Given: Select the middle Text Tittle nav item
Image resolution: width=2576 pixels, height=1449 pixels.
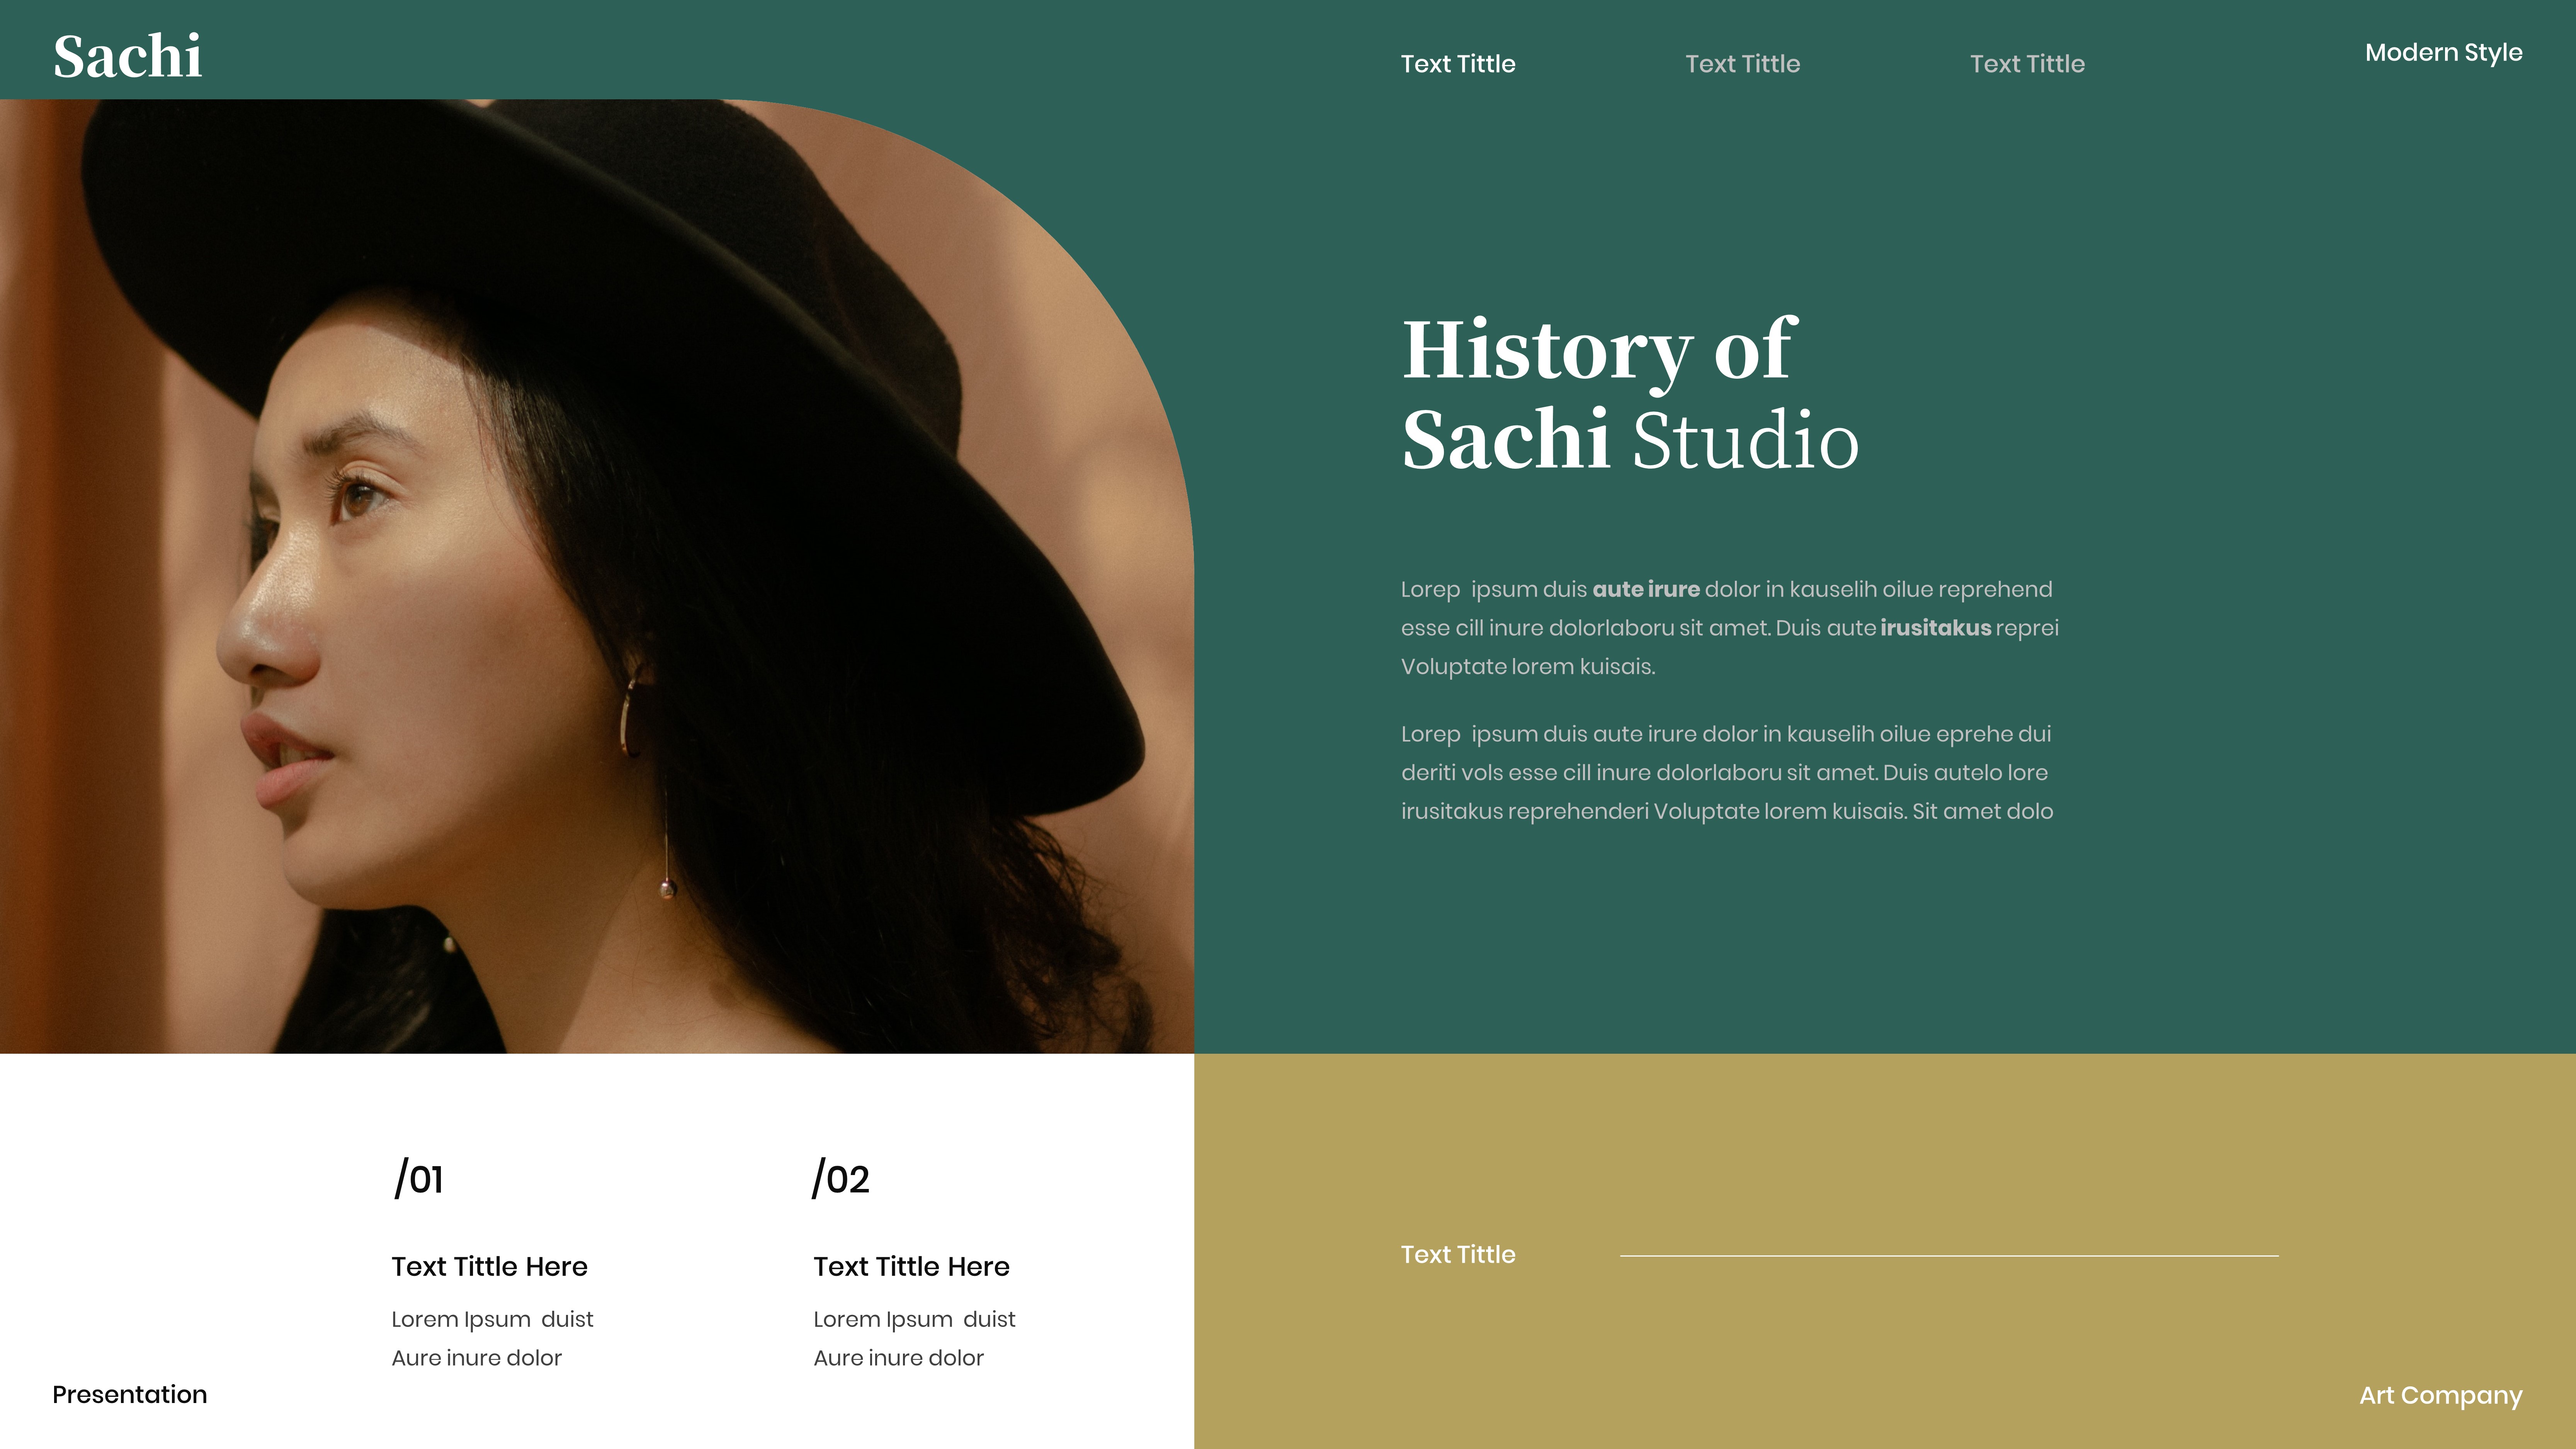Looking at the screenshot, I should tap(1742, 64).
